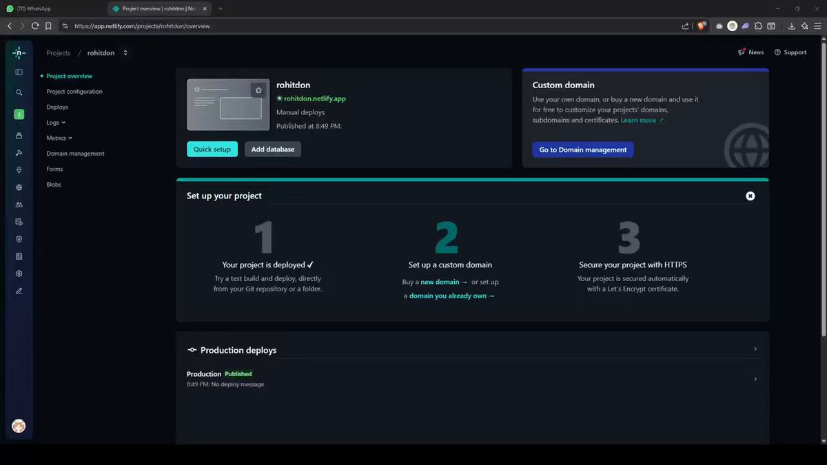Open Brave Shields lion icon
This screenshot has height=465, width=827.
point(702,26)
